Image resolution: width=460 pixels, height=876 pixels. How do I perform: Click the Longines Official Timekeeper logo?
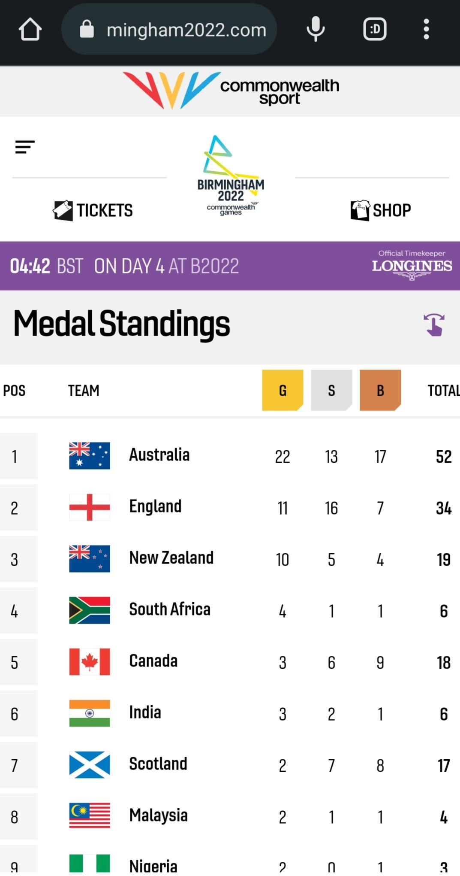(x=412, y=265)
